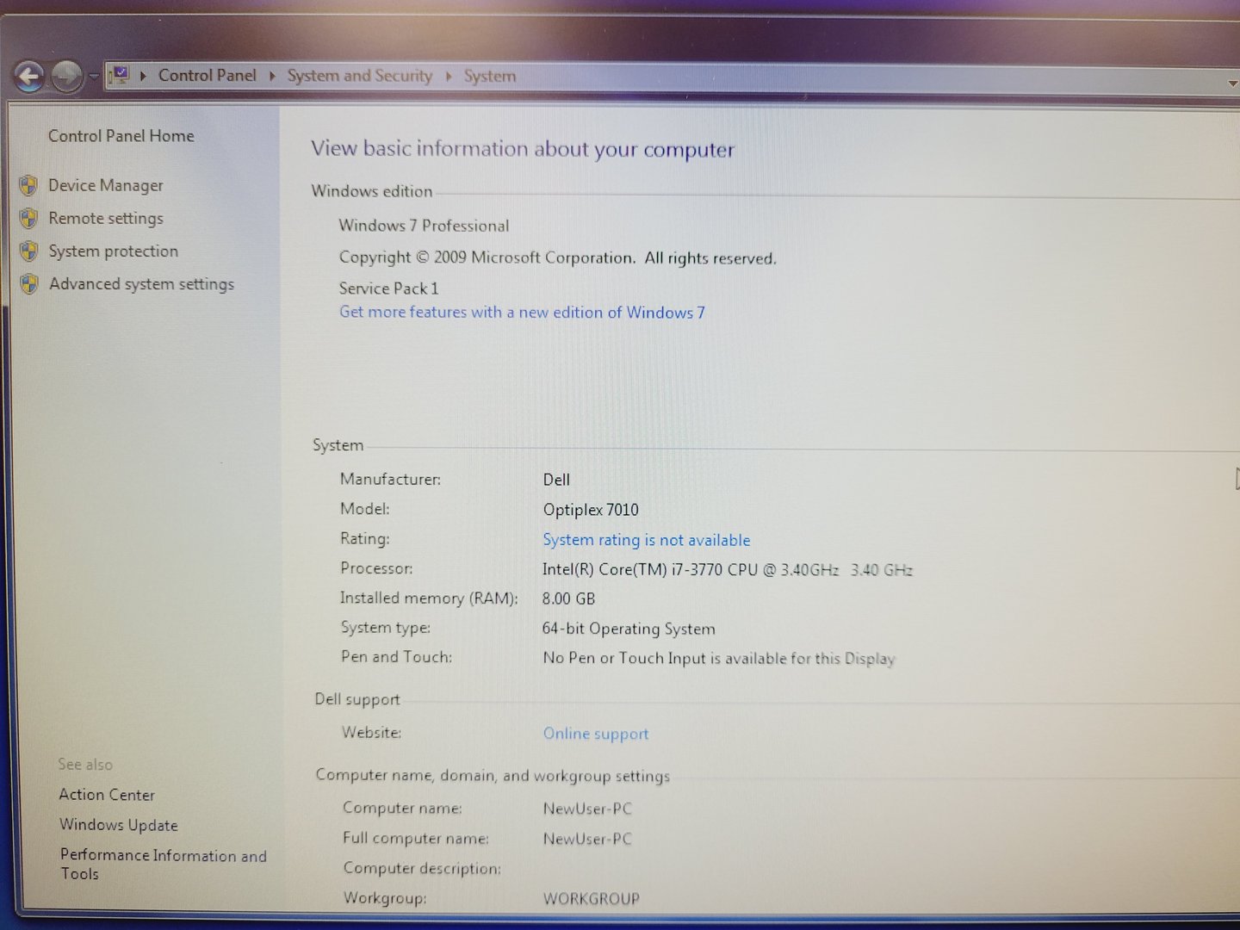Screen dimensions: 1240x930
Task: Visit Dell Online support link
Action: [596, 734]
